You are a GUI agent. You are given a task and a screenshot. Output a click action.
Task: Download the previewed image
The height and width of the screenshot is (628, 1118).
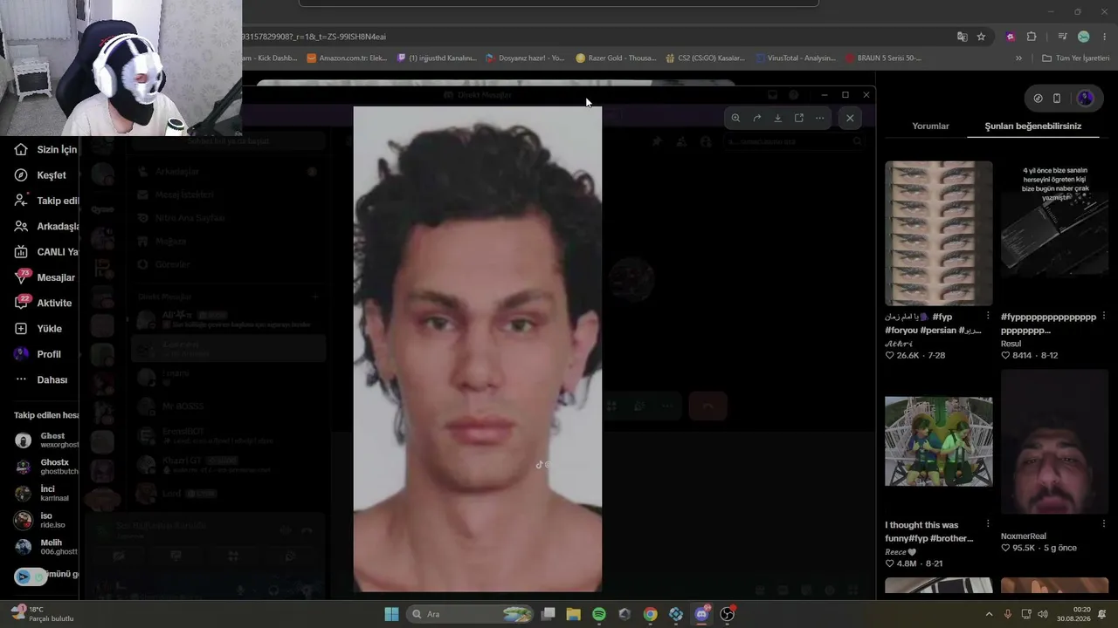point(777,118)
